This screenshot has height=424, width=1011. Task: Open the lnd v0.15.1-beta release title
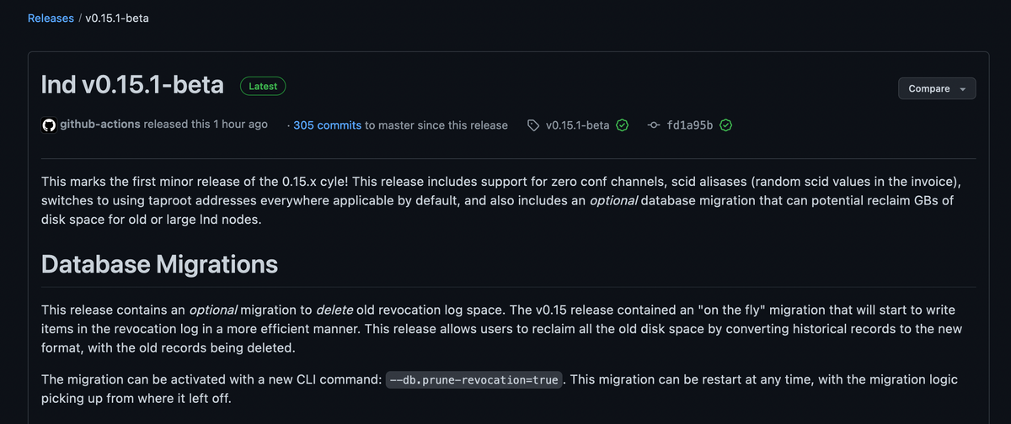(x=132, y=85)
